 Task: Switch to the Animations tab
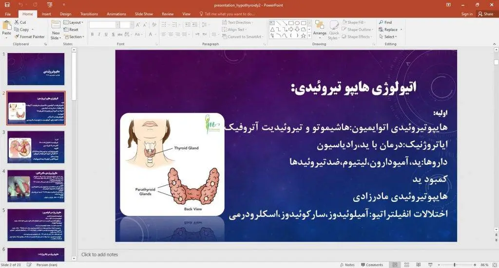tap(116, 14)
